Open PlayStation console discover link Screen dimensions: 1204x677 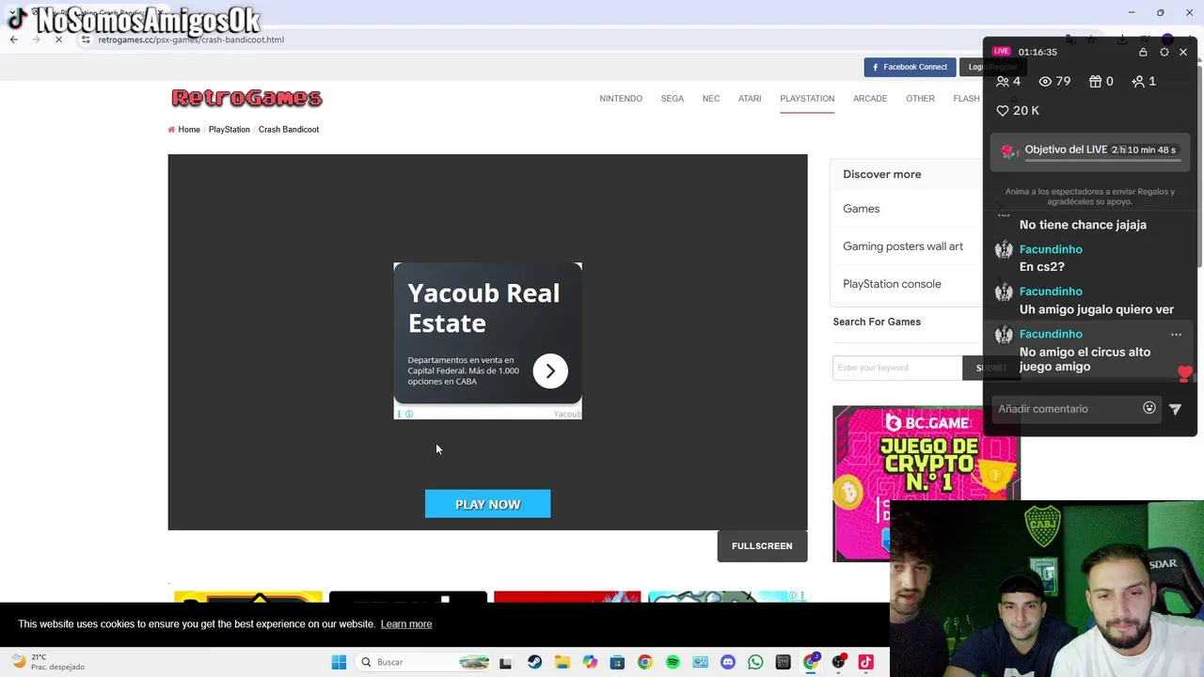892,284
